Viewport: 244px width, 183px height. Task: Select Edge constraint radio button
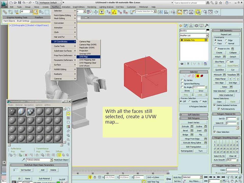[x=226, y=40]
